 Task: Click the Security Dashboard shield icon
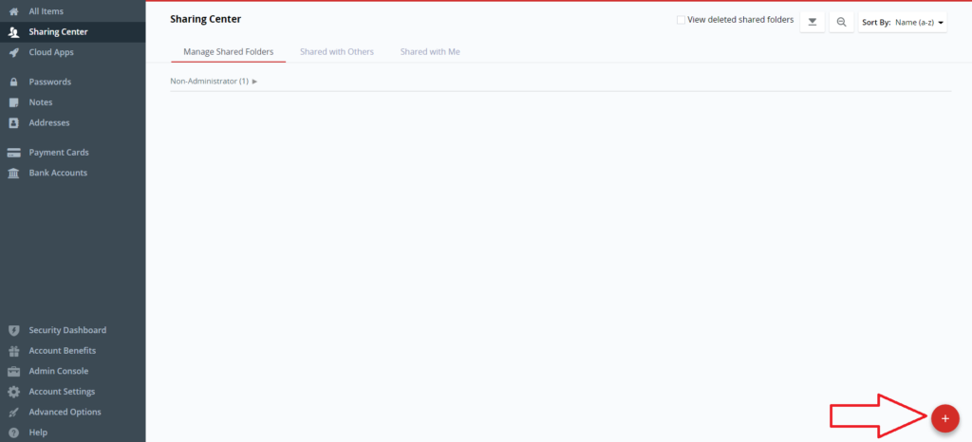[x=13, y=330]
